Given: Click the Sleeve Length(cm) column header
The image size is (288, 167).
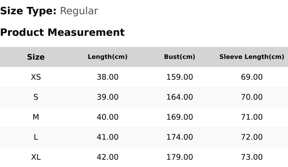Looking at the screenshot, I should point(252,57).
